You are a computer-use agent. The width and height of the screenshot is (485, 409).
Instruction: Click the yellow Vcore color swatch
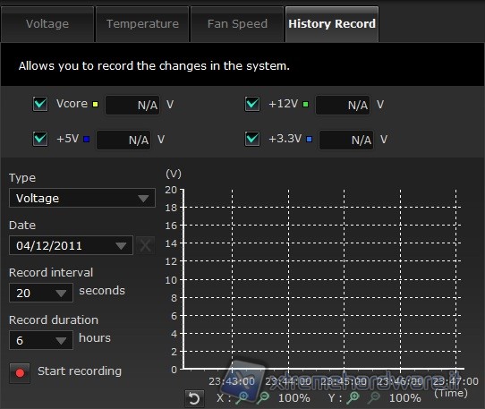point(95,104)
